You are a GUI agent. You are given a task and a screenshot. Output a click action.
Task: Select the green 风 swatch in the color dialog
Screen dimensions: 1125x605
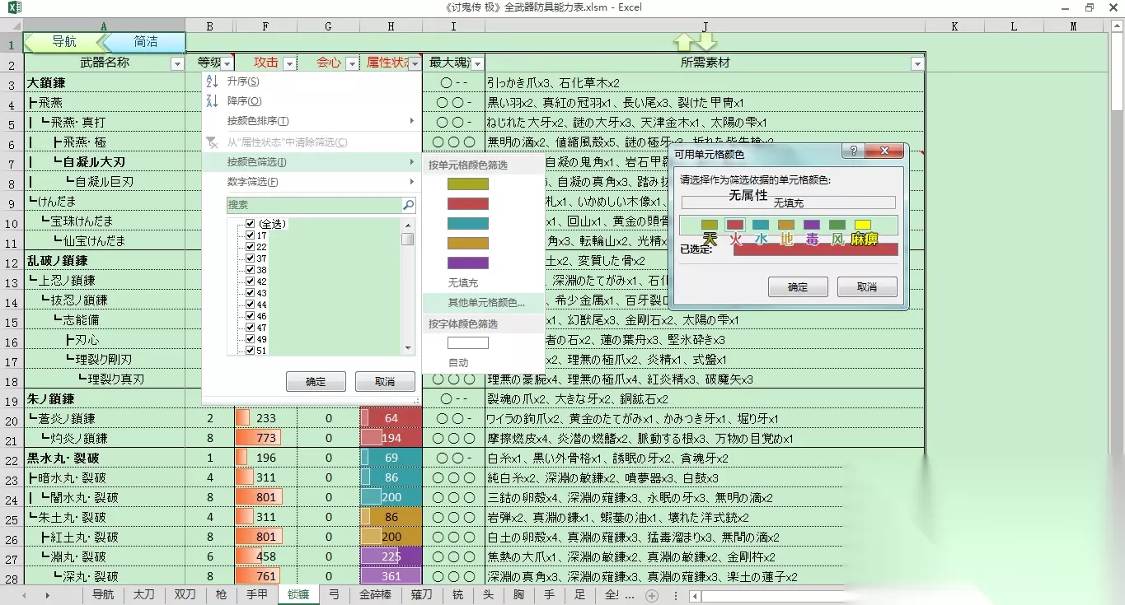coord(837,225)
